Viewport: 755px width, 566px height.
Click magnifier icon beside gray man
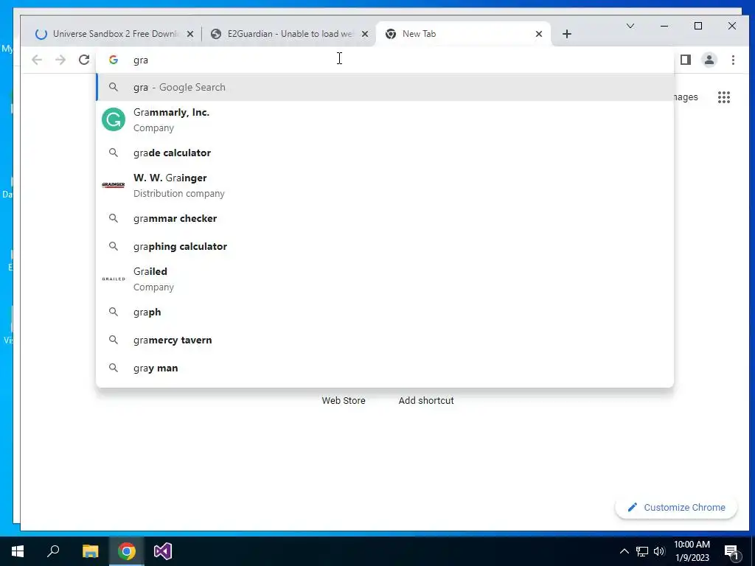click(x=113, y=368)
